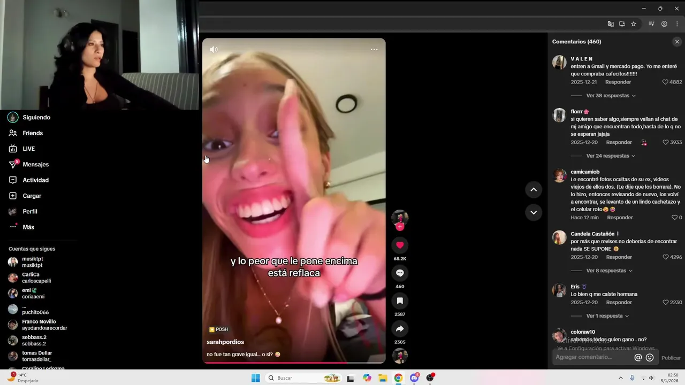Open Actividad in the sidebar
This screenshot has height=385, width=685.
point(35,180)
